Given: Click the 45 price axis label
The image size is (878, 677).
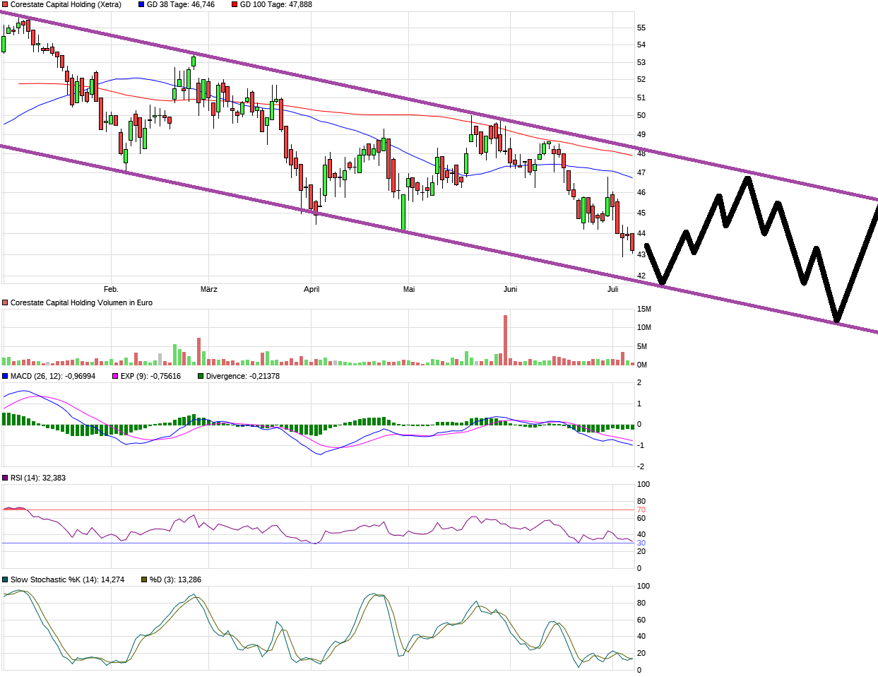Looking at the screenshot, I should point(641,213).
